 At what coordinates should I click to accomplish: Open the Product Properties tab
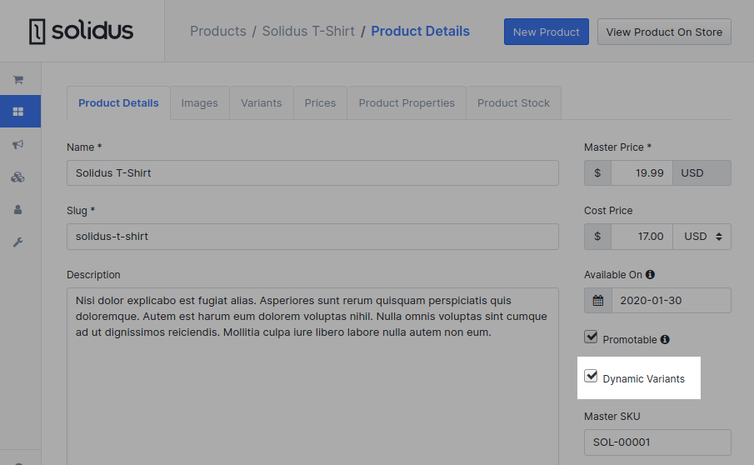[407, 102]
